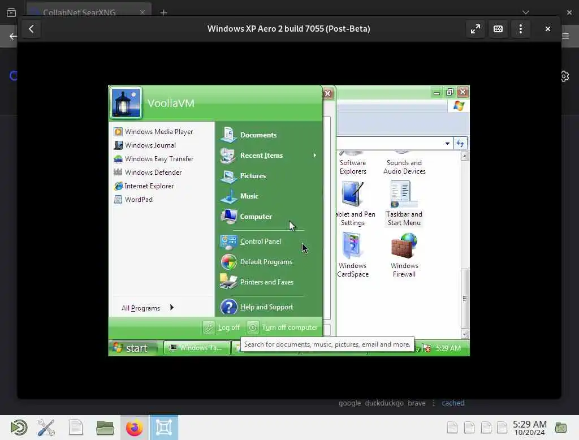The width and height of the screenshot is (579, 440).
Task: Click the XP taskbar clock 5:29 AM
Action: pyautogui.click(x=448, y=348)
